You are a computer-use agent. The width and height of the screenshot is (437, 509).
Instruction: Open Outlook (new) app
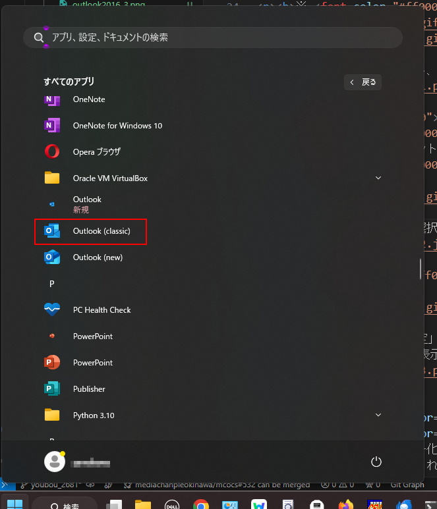(x=98, y=257)
